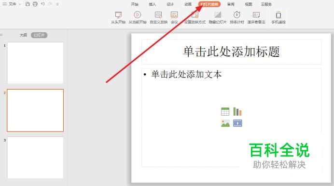This screenshot has height=186, width=334.
Task: Open 设置放映方式 settings
Action: (195, 17)
